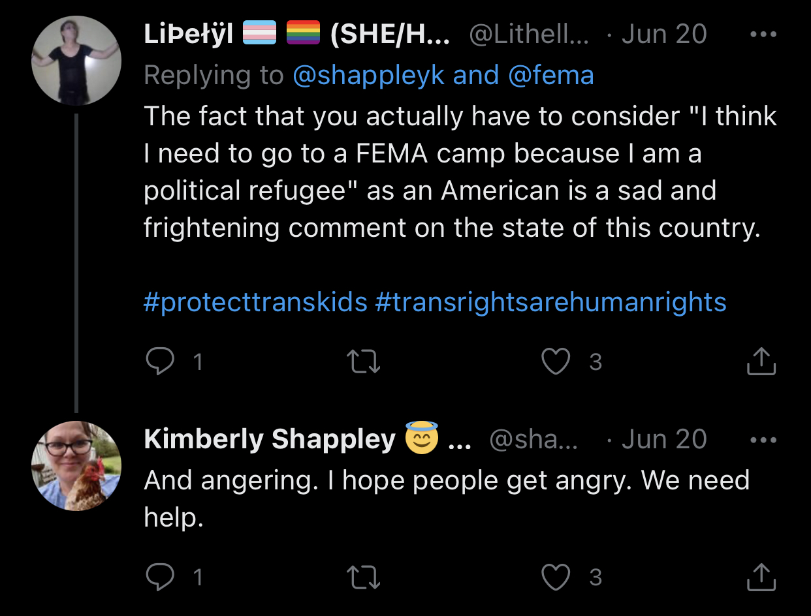
Task: Retweet Kimberly Shappley's reply
Action: [364, 577]
